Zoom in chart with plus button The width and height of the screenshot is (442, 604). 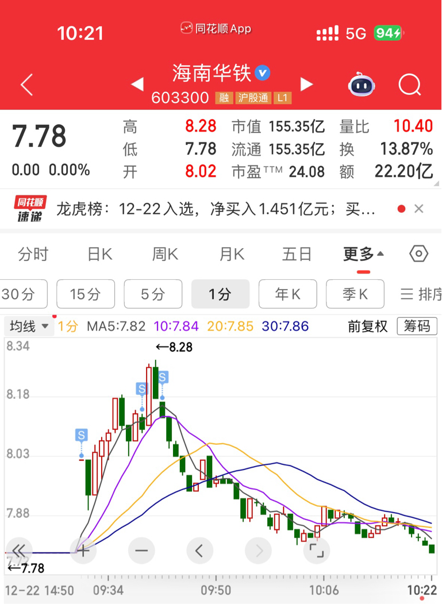click(x=83, y=551)
